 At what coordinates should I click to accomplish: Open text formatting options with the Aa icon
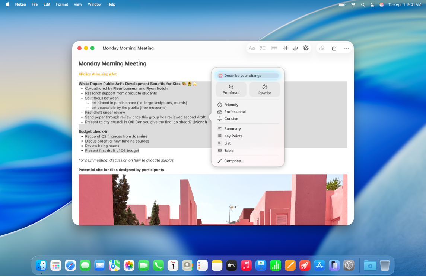(x=252, y=48)
